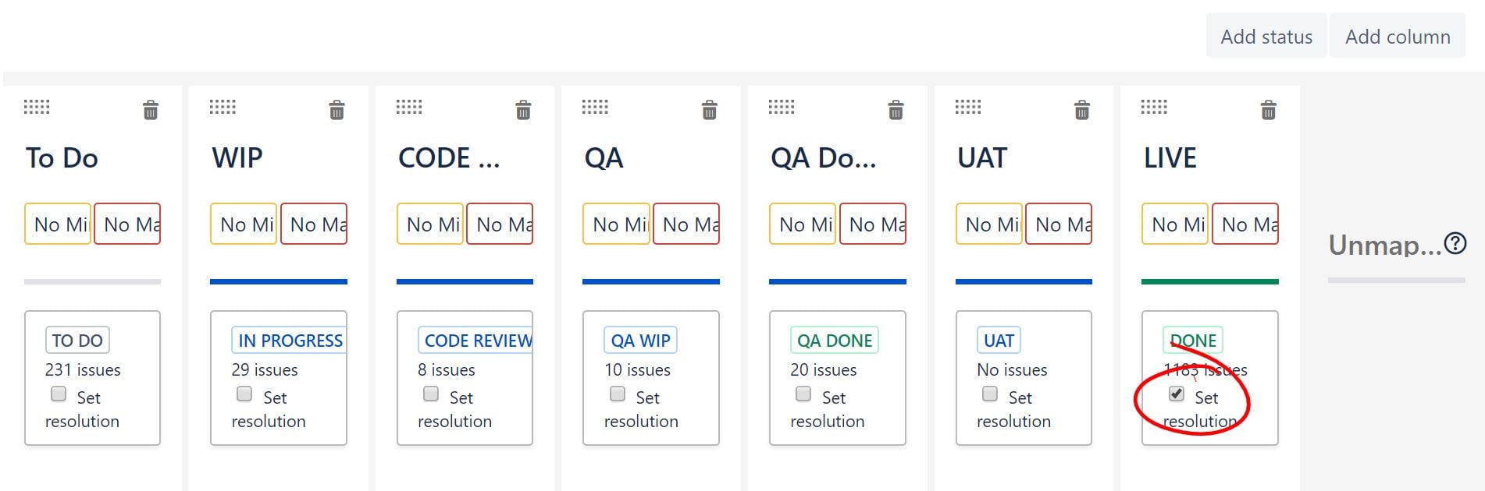This screenshot has height=491, width=1485.
Task: Click the WIP column title
Action: coord(237,158)
